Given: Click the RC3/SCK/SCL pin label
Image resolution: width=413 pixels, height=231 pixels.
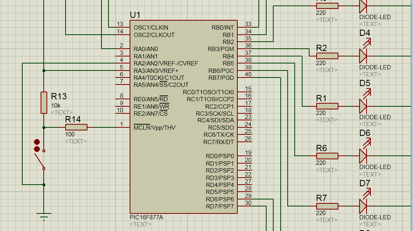Looking at the screenshot, I should coord(215,113).
